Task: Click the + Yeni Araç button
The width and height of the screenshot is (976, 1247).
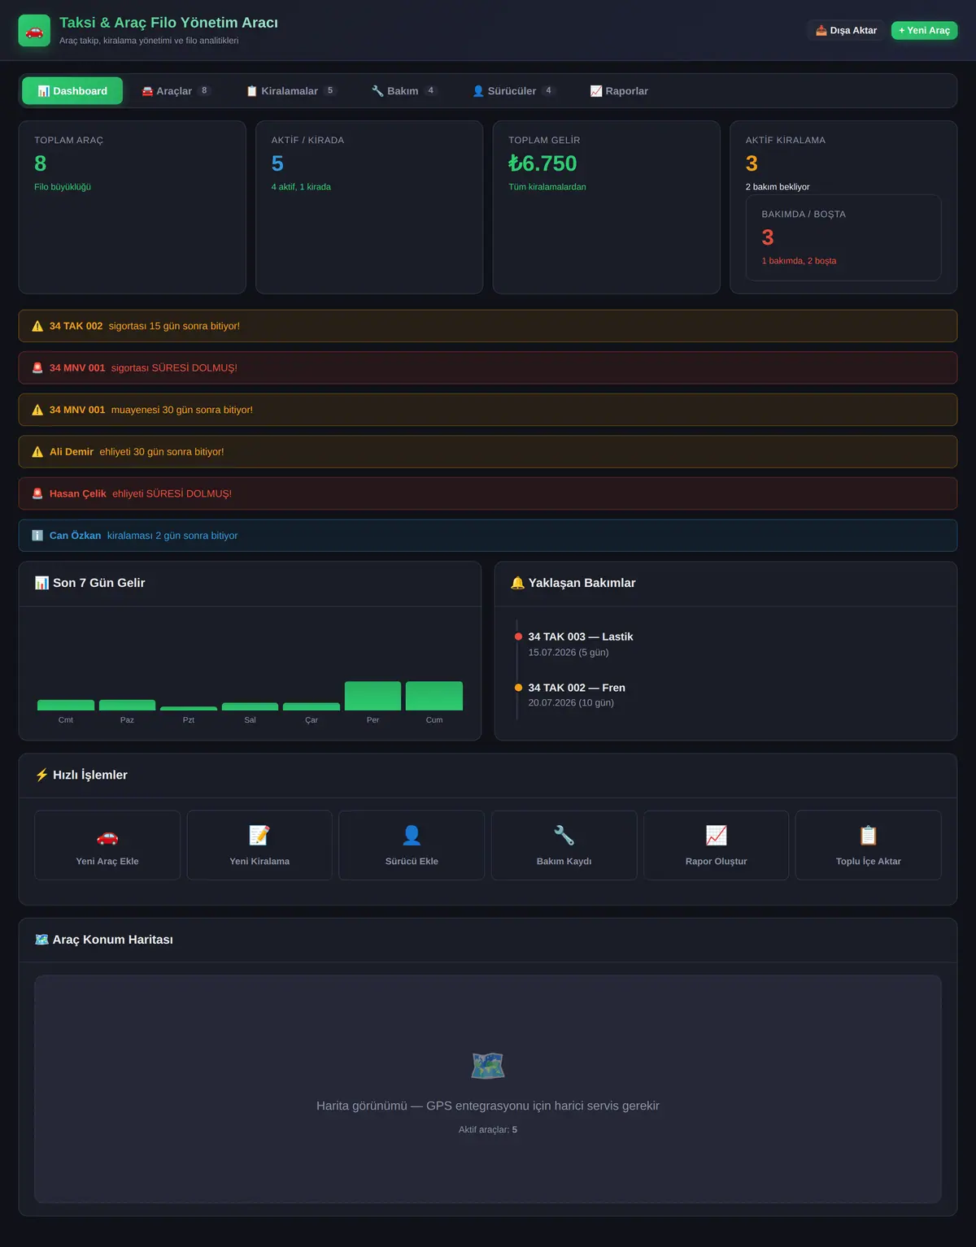Action: [x=924, y=30]
